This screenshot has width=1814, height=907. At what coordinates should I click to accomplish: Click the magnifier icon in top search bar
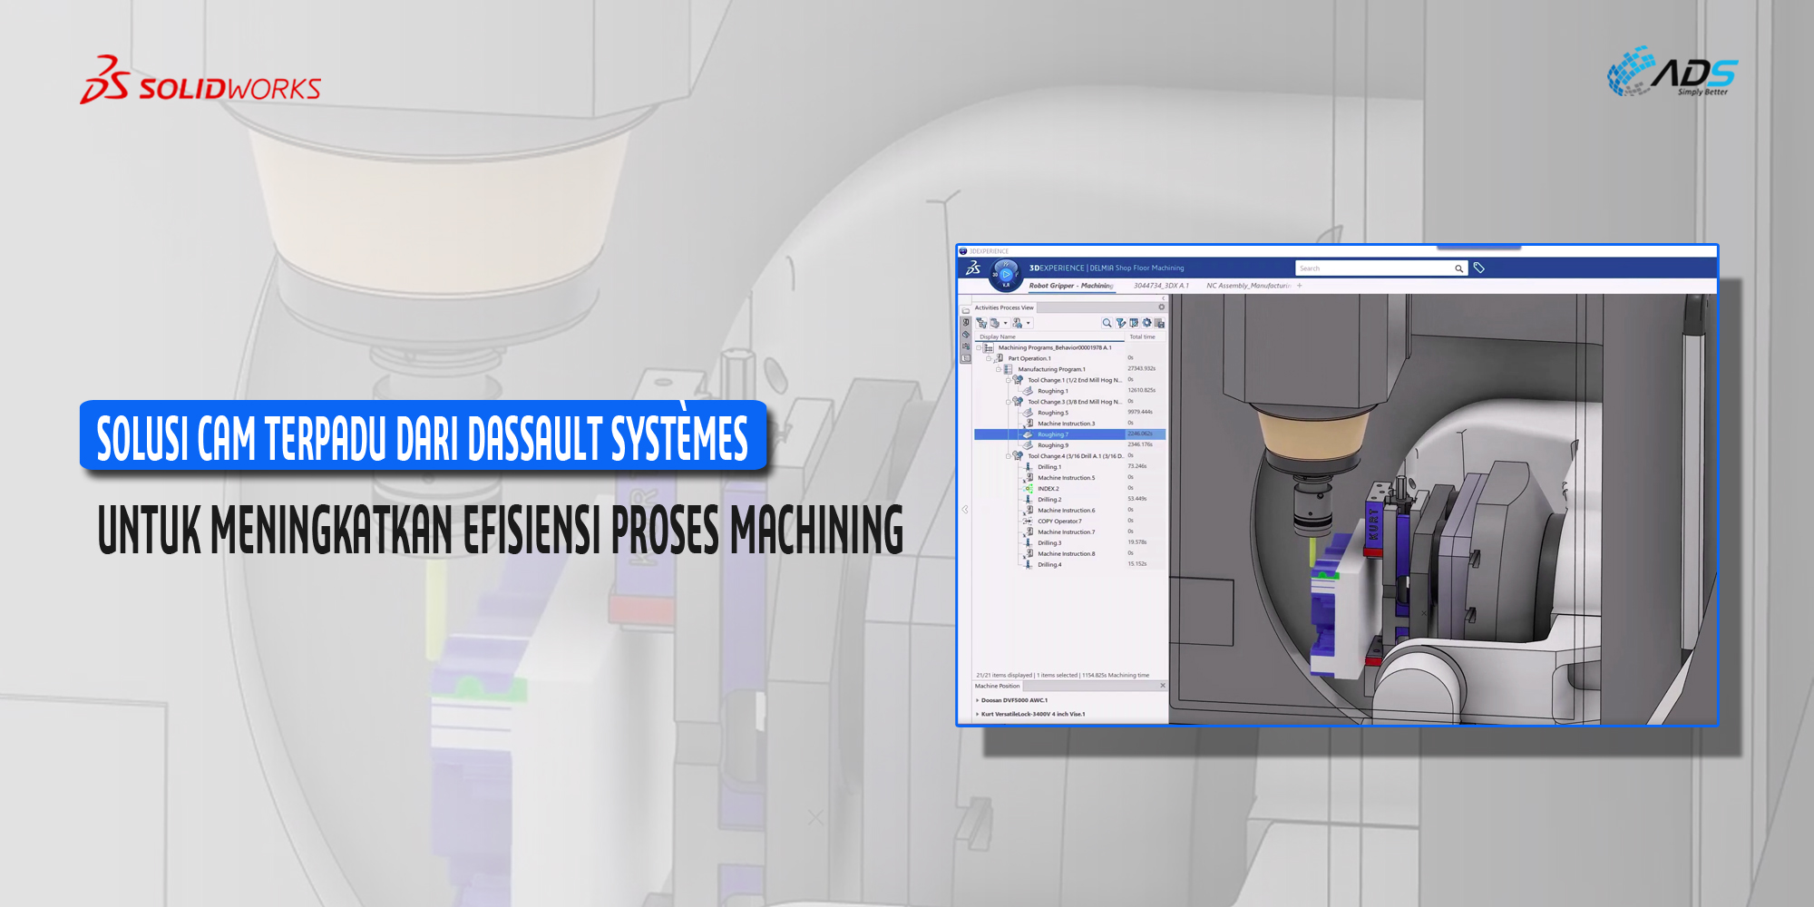tap(1458, 268)
